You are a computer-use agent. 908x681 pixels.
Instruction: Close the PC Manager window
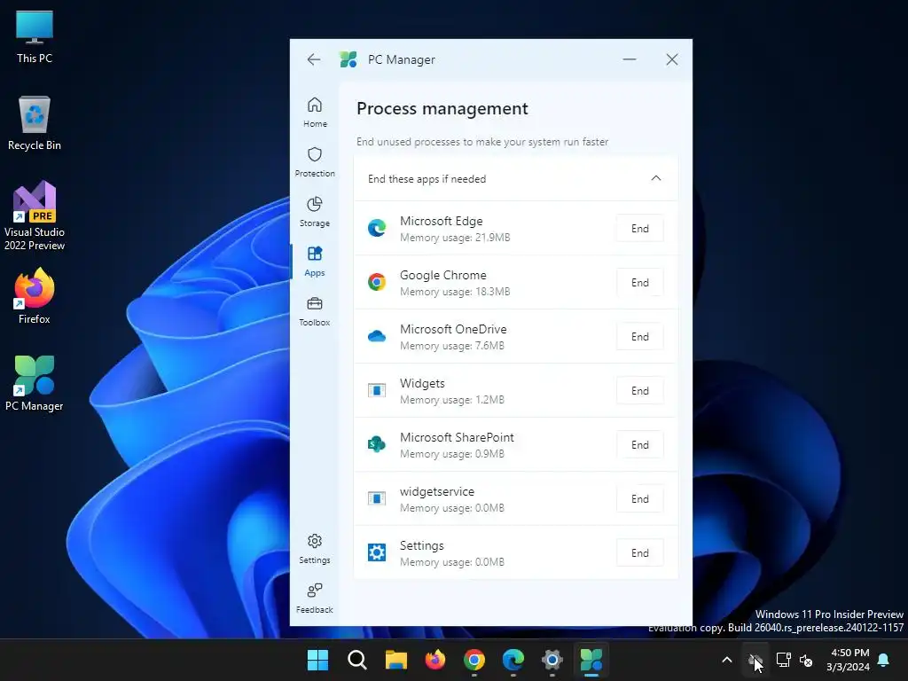[x=672, y=59]
